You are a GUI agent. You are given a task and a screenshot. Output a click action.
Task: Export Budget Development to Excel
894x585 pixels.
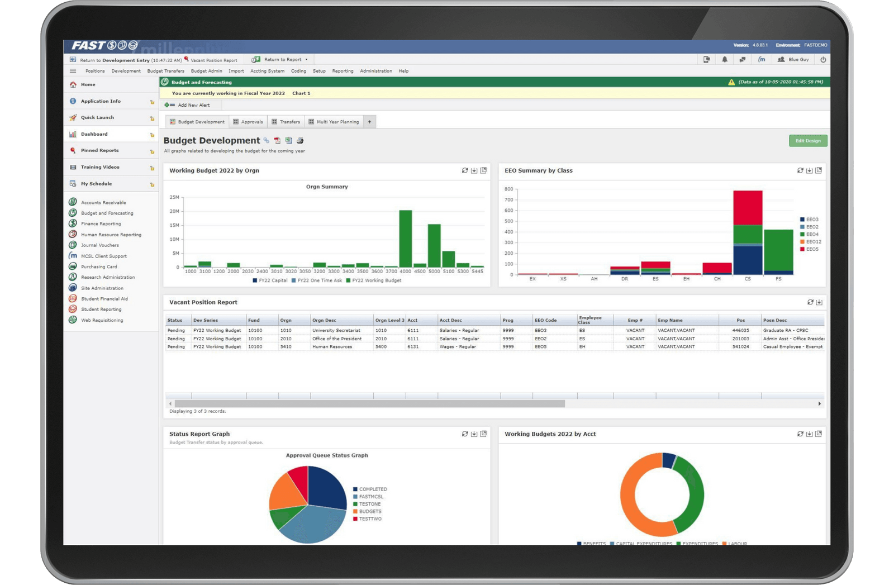point(289,140)
